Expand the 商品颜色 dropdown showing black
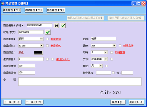The height and width of the screenshot is (107, 147). click(x=41, y=46)
